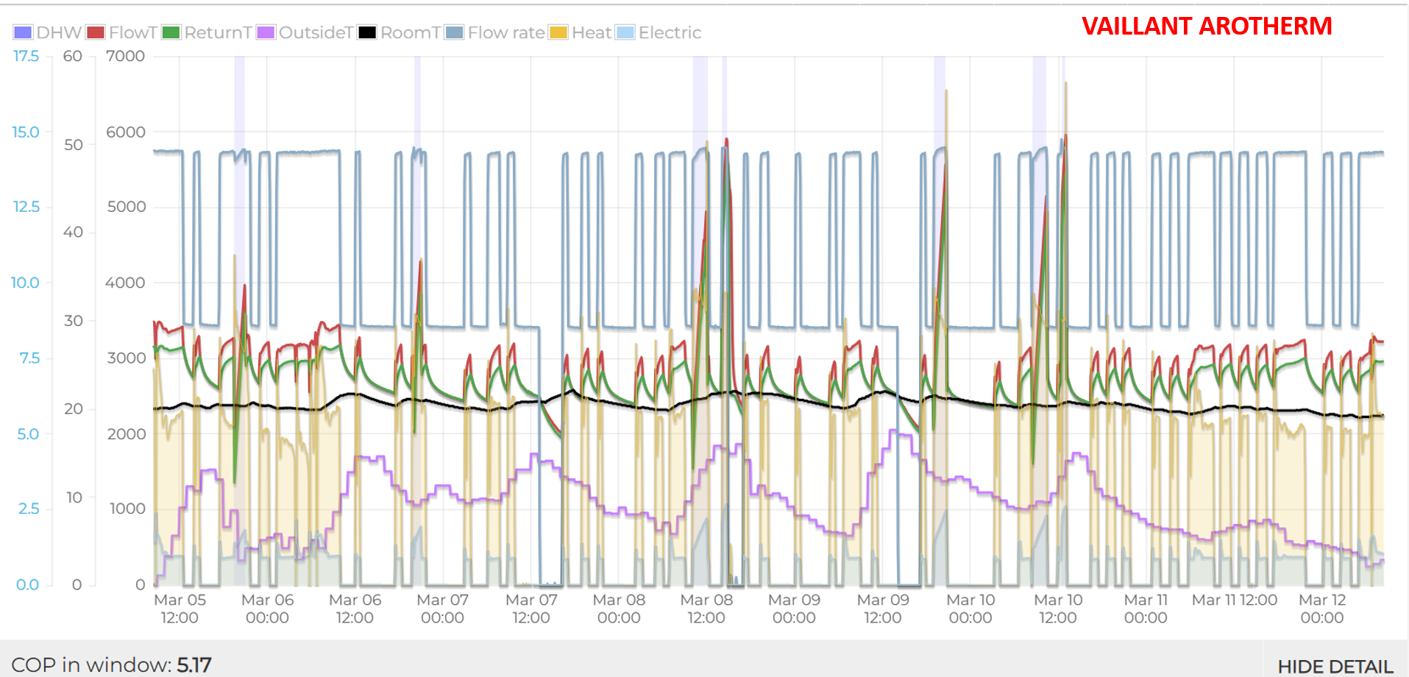The height and width of the screenshot is (677, 1409).
Task: Toggle the FlowT series label
Action: pos(133,32)
